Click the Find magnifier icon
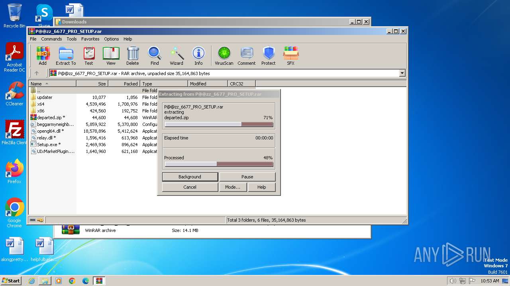The width and height of the screenshot is (510, 286). [155, 56]
